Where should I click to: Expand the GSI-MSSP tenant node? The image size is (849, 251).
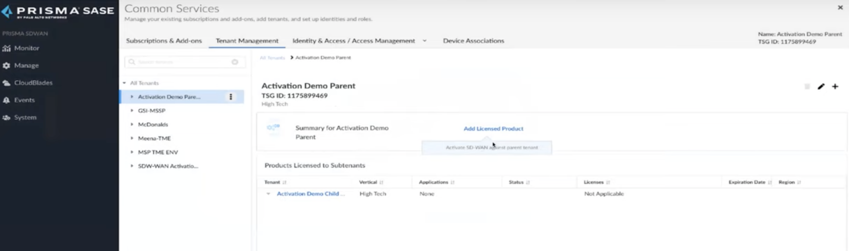pos(132,111)
